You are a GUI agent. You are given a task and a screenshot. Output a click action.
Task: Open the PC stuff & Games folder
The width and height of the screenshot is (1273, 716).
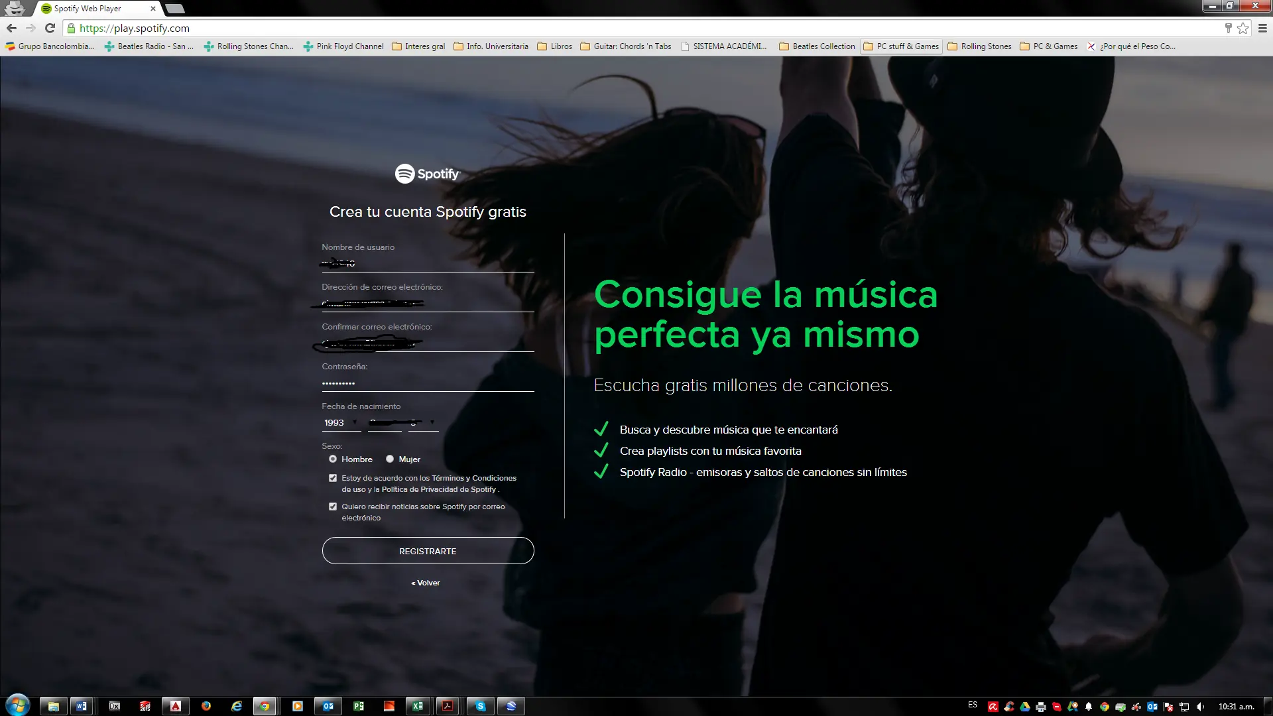pyautogui.click(x=901, y=46)
